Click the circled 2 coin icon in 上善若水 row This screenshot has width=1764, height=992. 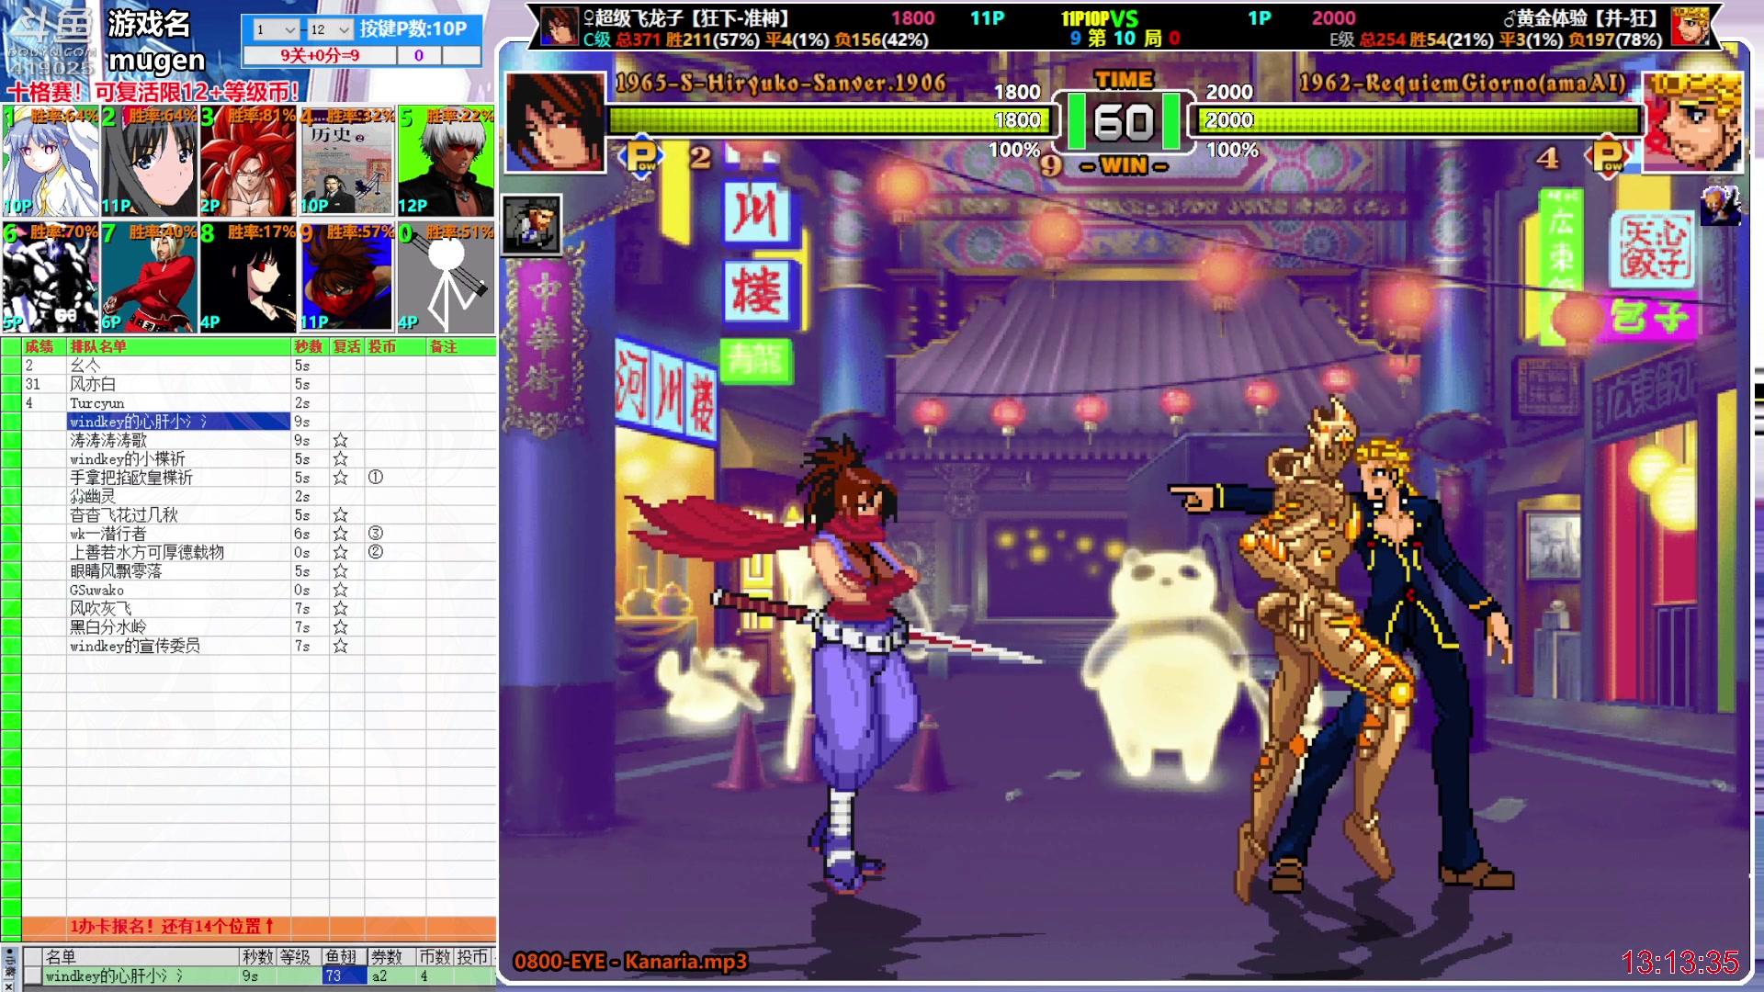click(375, 551)
